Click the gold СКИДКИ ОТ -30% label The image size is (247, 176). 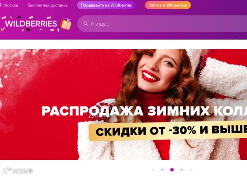tap(168, 131)
